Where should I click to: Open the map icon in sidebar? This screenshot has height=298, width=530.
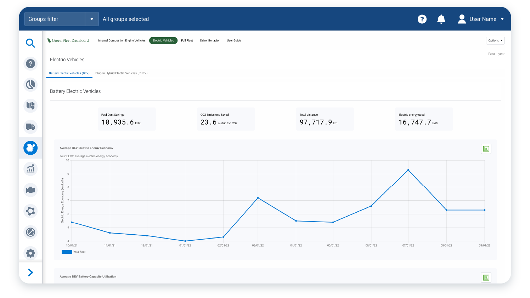(x=30, y=106)
